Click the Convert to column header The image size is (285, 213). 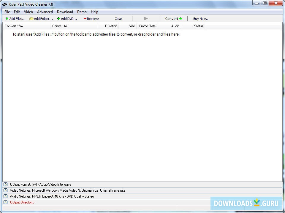[74, 26]
